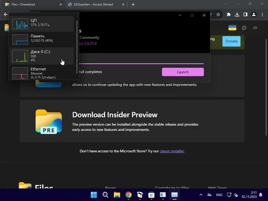The width and height of the screenshot is (268, 201).
Task: Open Task Manager from taskbar
Action: click(175, 195)
